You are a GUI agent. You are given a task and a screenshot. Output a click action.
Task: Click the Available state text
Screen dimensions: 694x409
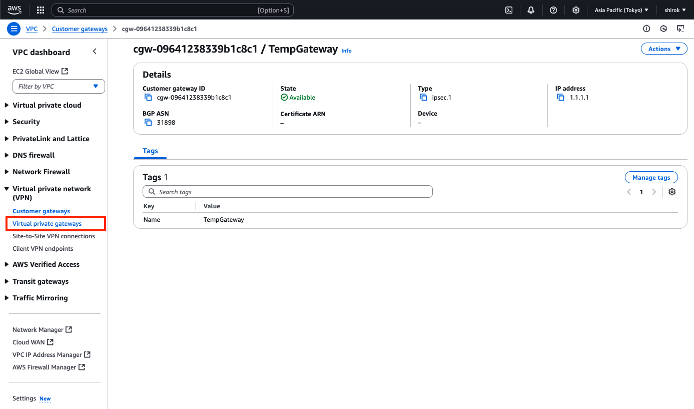(x=302, y=98)
